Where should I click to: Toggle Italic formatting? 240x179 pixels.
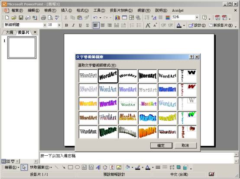click(73, 25)
